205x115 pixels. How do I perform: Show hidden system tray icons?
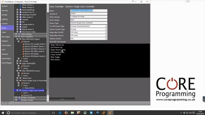point(181,113)
